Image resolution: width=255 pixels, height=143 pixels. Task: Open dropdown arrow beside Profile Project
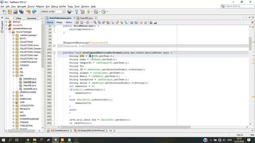coord(107,12)
